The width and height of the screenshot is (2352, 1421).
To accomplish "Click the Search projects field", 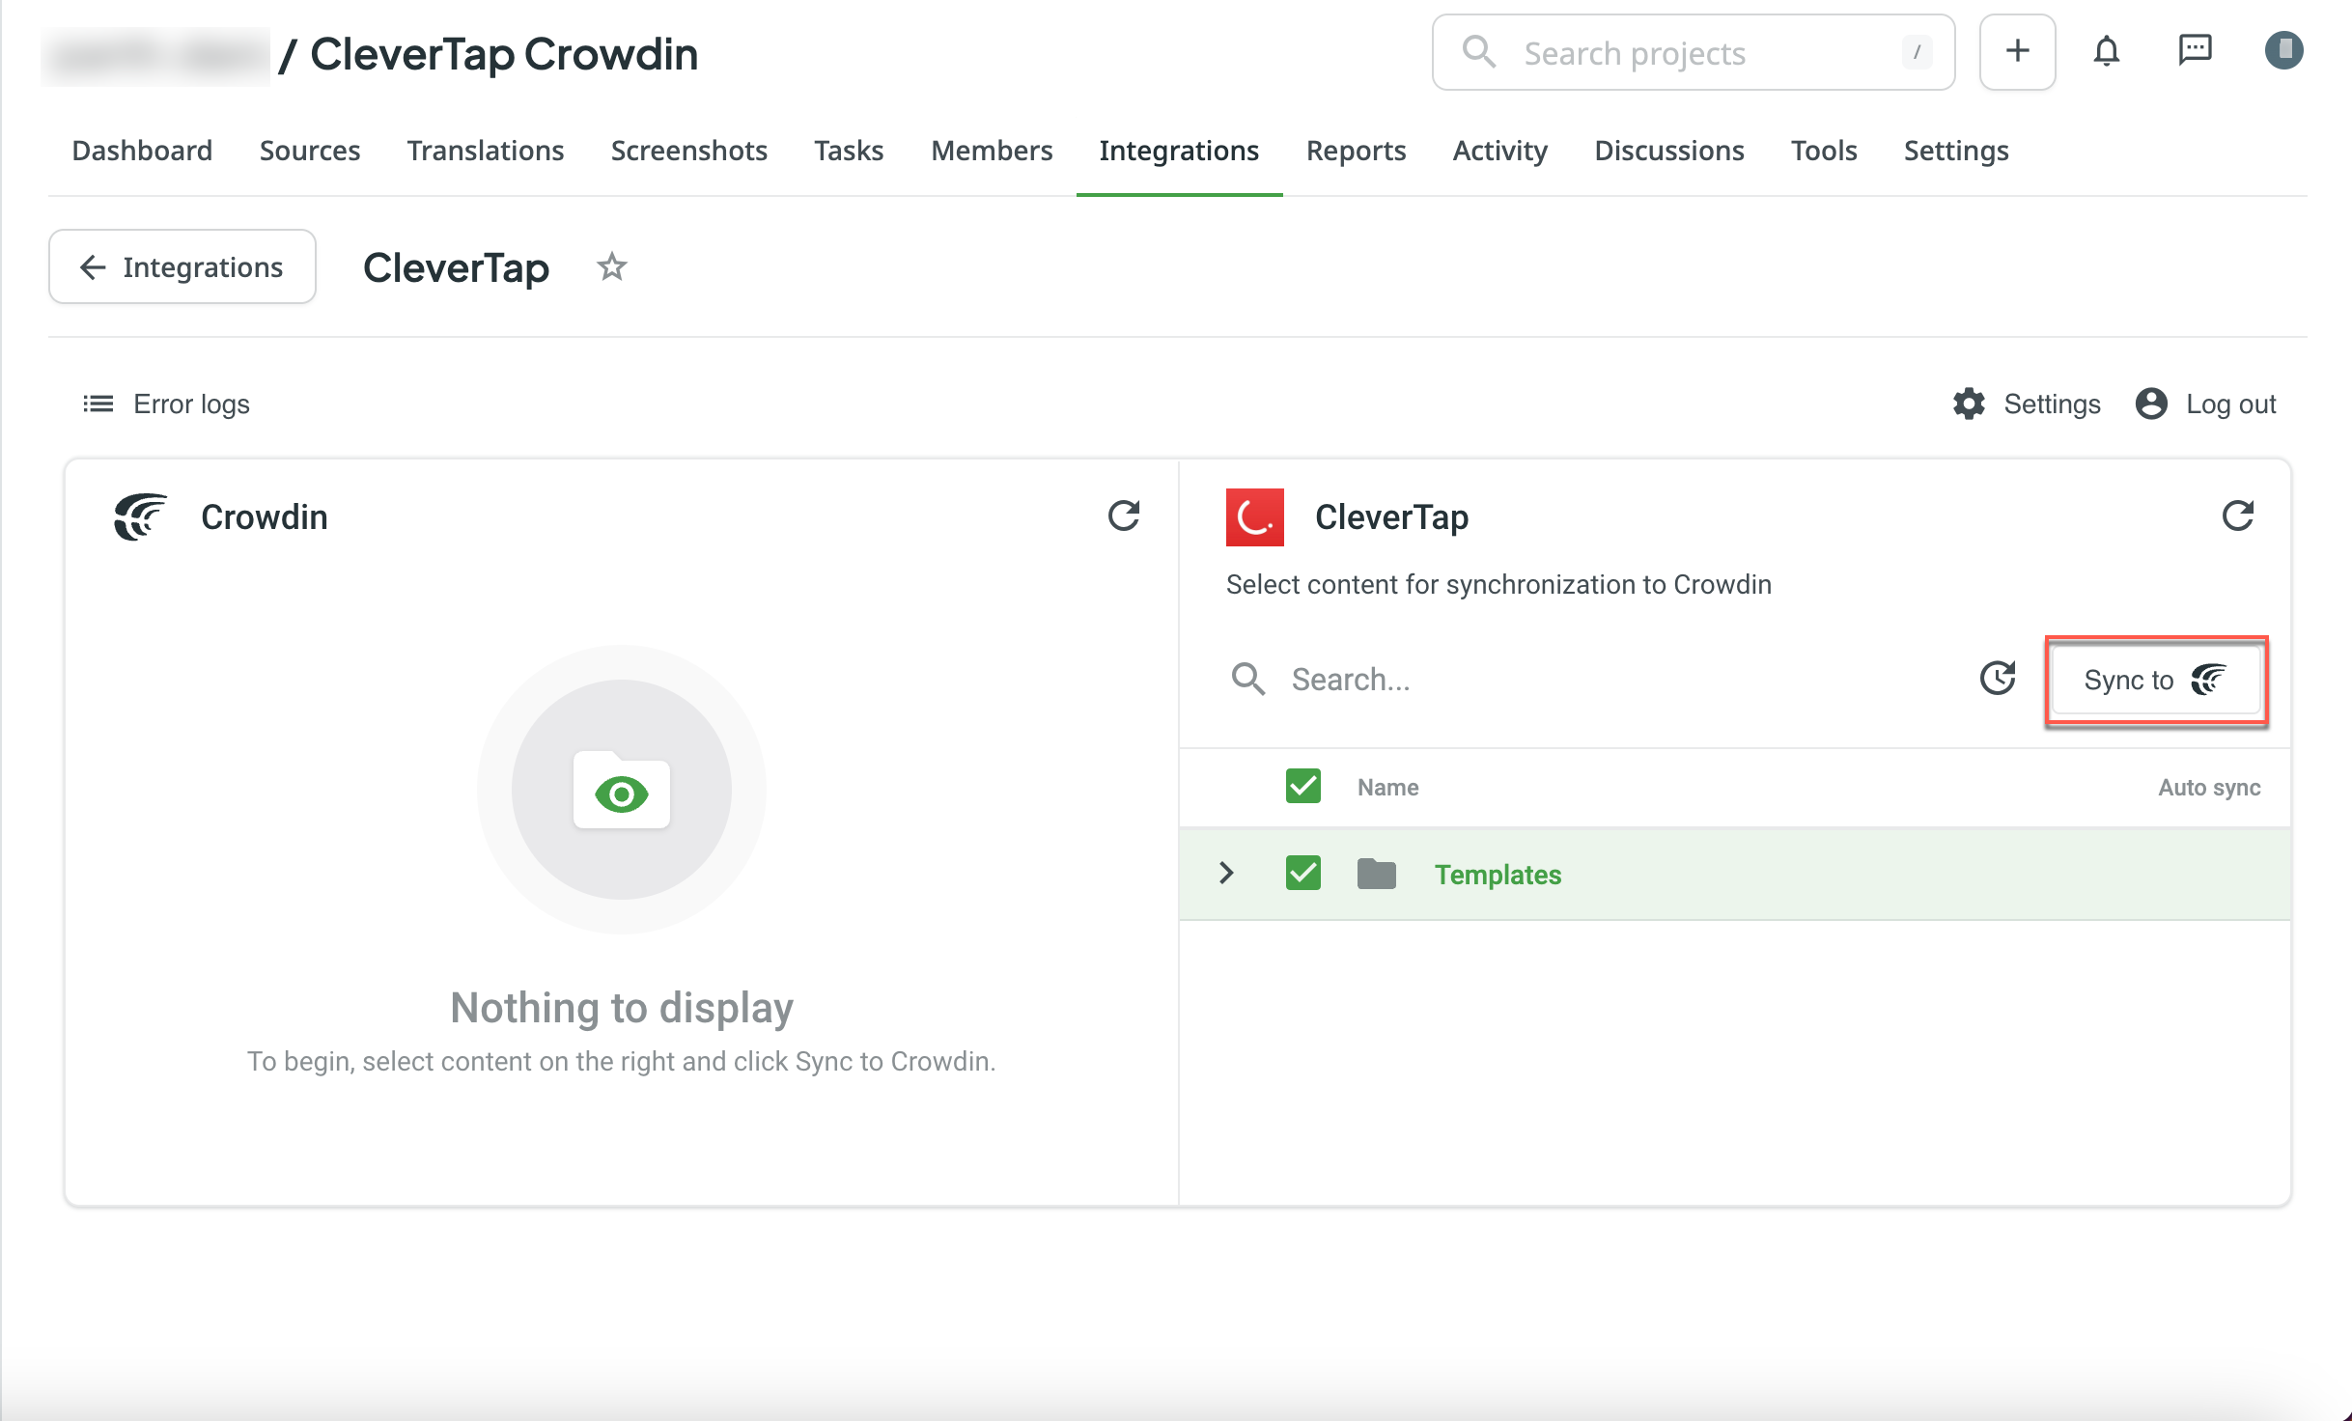I will (x=1694, y=52).
